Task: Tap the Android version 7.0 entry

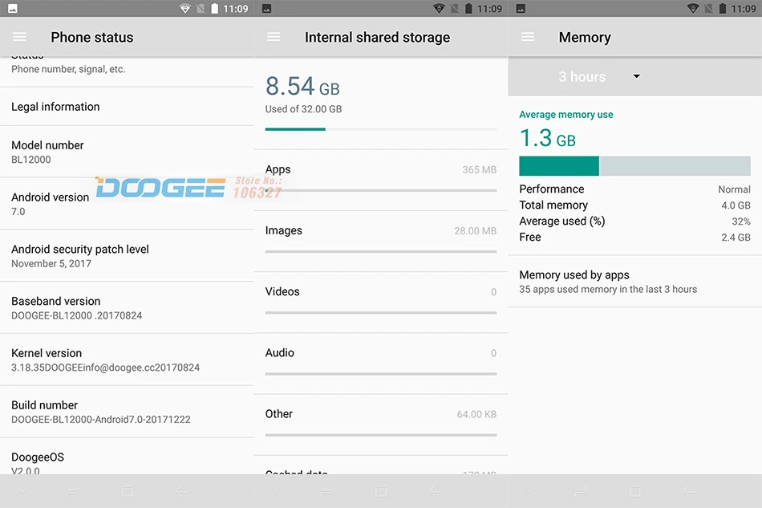Action: (x=127, y=204)
